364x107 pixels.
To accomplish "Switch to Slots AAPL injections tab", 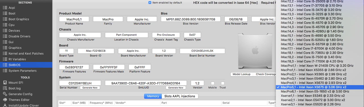I will pyautogui.click(x=180, y=96).
